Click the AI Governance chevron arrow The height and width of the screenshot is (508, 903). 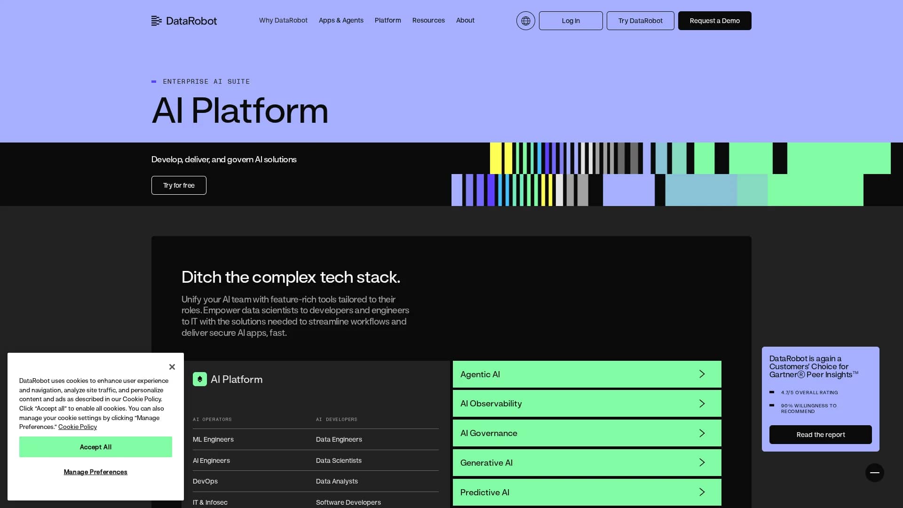pos(702,433)
